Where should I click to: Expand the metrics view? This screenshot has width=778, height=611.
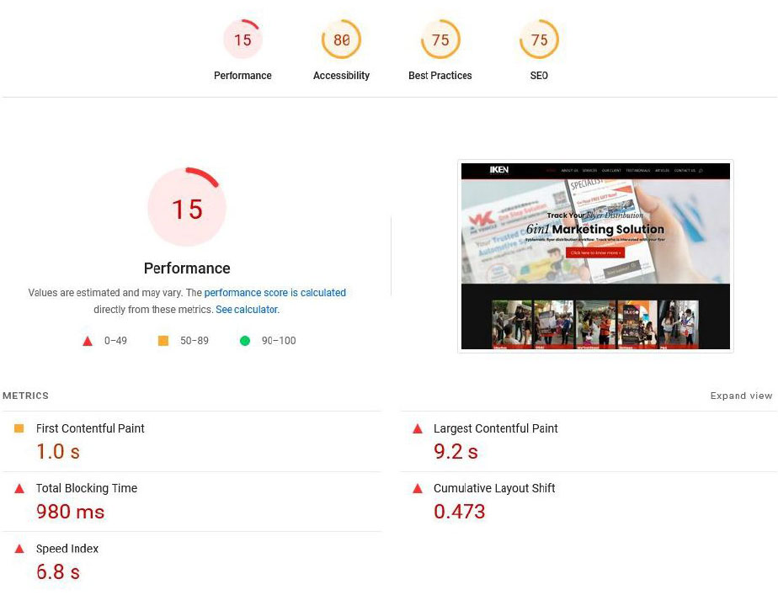pos(741,396)
